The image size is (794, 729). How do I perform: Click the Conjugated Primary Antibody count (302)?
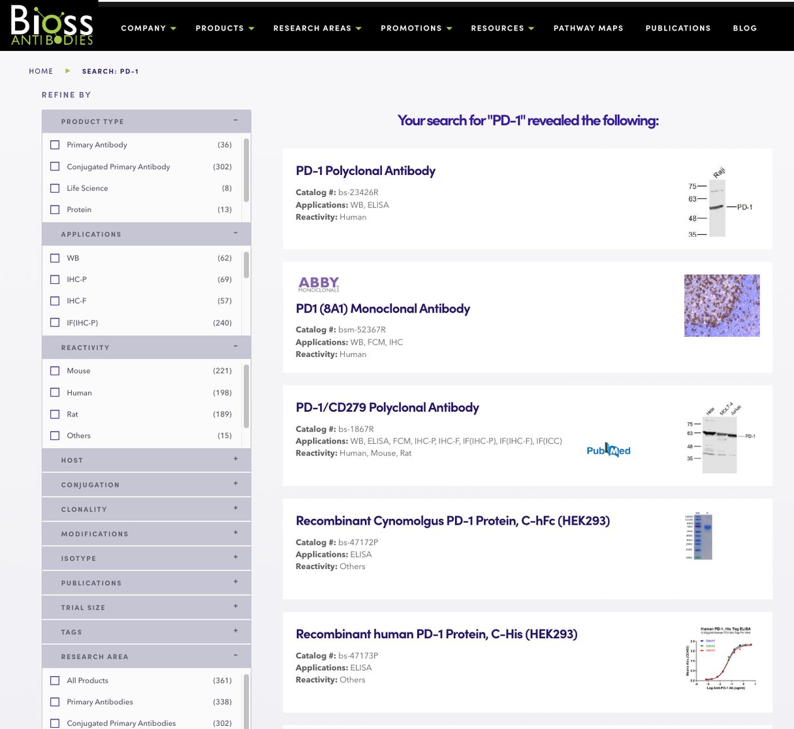[223, 166]
